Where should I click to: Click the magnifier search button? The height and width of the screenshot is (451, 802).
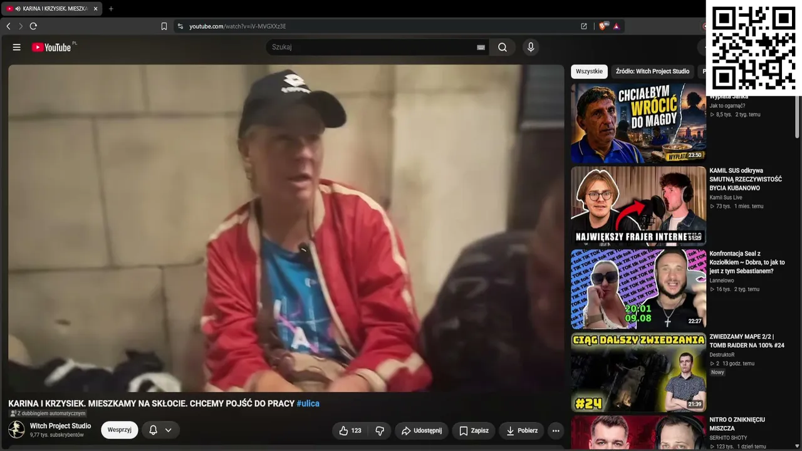503,47
